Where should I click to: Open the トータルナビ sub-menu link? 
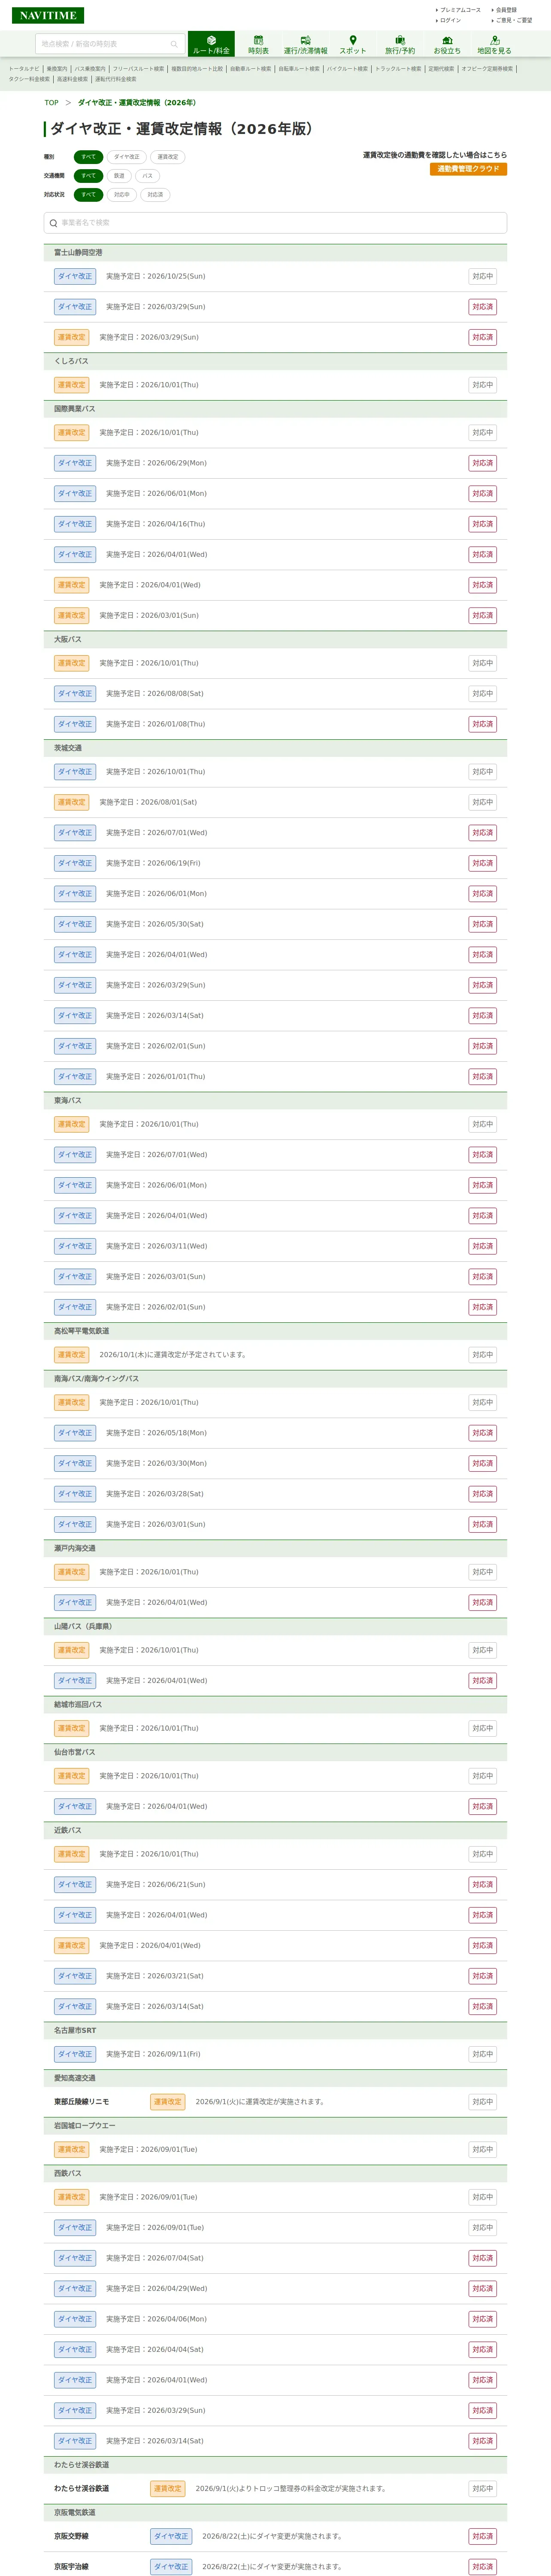coord(24,69)
